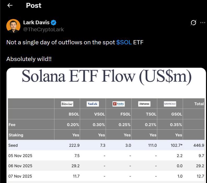Click the Seed total value 446.9
207x183 pixels.
[199, 145]
